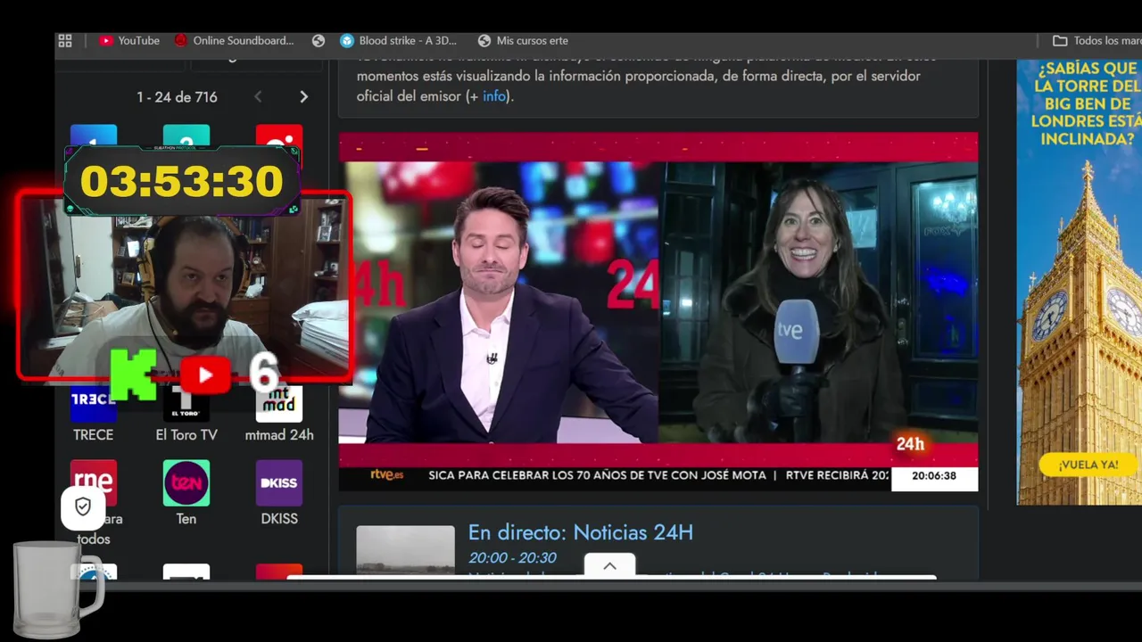Open the Mis cursos erte bookmark
Screen dimensions: 1142x642
[523, 41]
